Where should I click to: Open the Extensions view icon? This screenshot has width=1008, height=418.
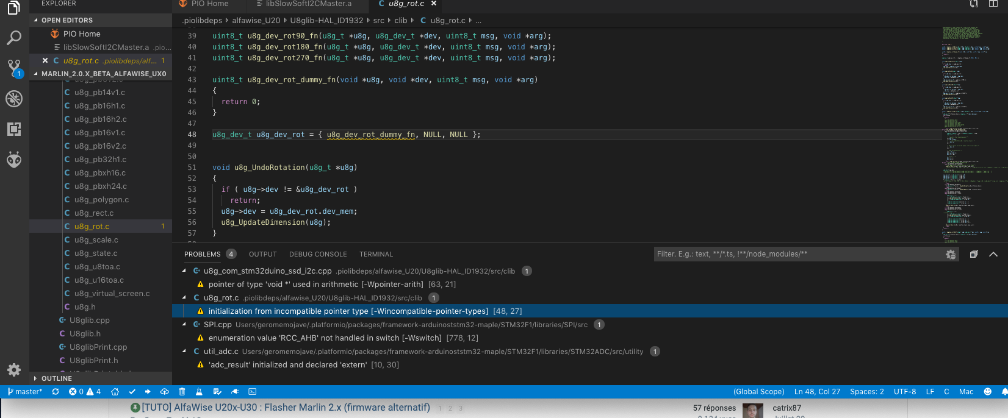click(x=13, y=129)
